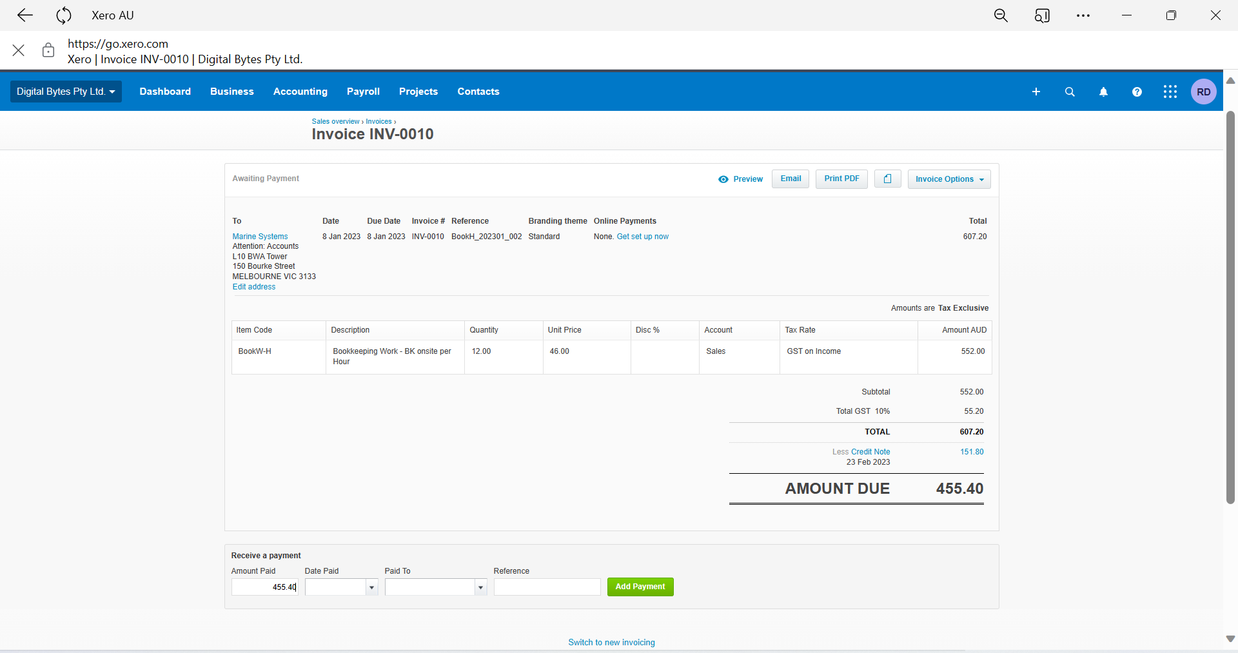This screenshot has width=1238, height=653.
Task: Click the Amount Paid input field
Action: point(264,587)
